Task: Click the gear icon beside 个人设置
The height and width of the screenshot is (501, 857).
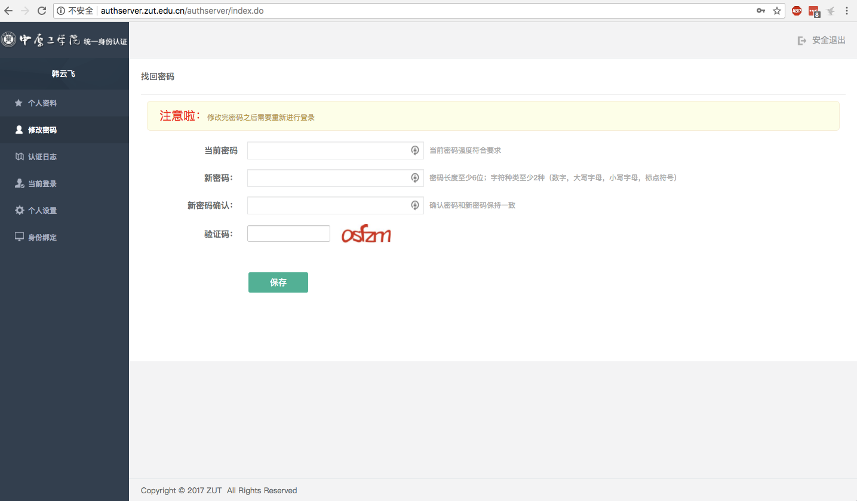Action: (x=19, y=211)
